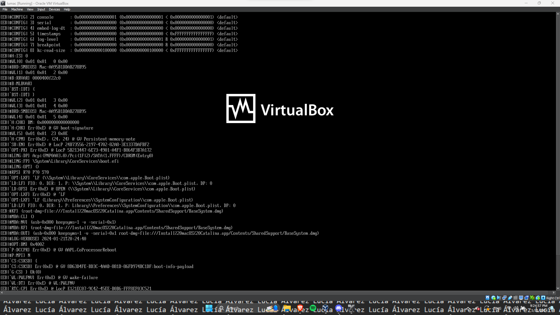Open the hard disk activity status icon
Viewport: 560px width, 315px height.
click(x=488, y=298)
